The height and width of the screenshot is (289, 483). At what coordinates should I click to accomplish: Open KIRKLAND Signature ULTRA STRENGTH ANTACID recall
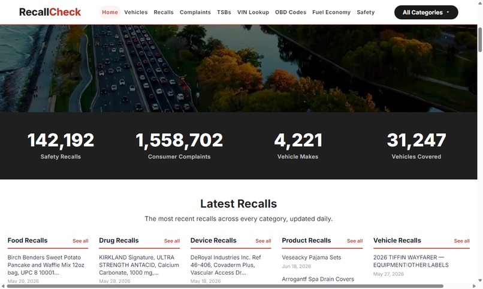(x=139, y=265)
